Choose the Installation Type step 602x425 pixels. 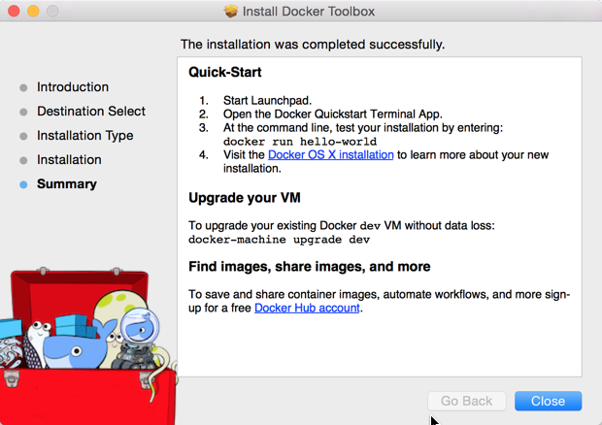(x=85, y=136)
